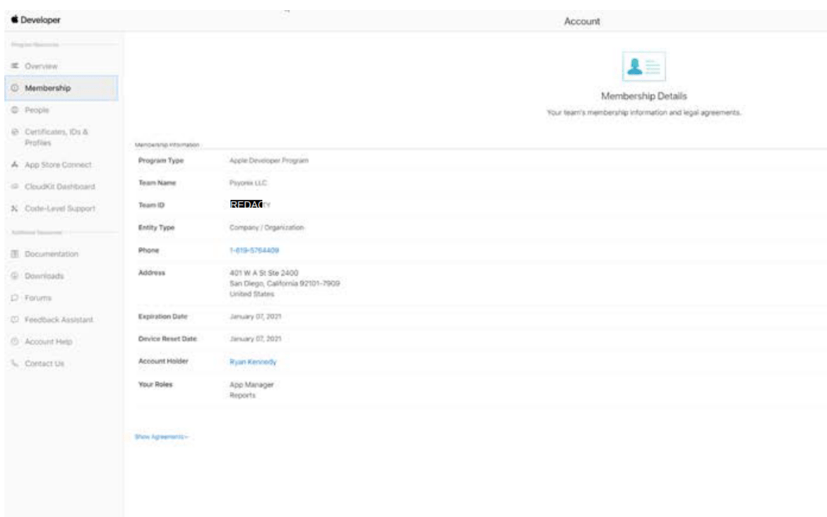Click San Diego, California 92101-7909 text
The width and height of the screenshot is (827, 517).
[285, 284]
